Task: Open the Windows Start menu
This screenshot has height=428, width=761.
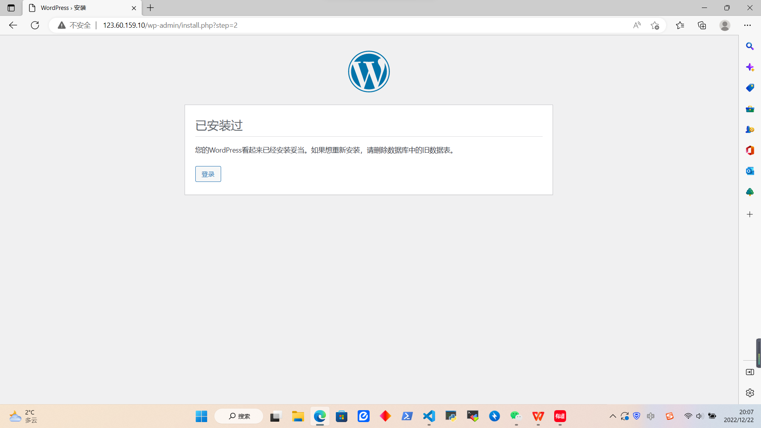Action: pyautogui.click(x=201, y=416)
